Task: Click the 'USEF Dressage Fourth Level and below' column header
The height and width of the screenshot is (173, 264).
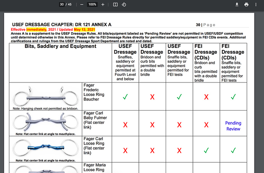Action: [x=125, y=63]
